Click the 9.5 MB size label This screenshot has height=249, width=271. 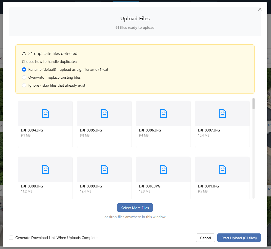click(x=203, y=191)
